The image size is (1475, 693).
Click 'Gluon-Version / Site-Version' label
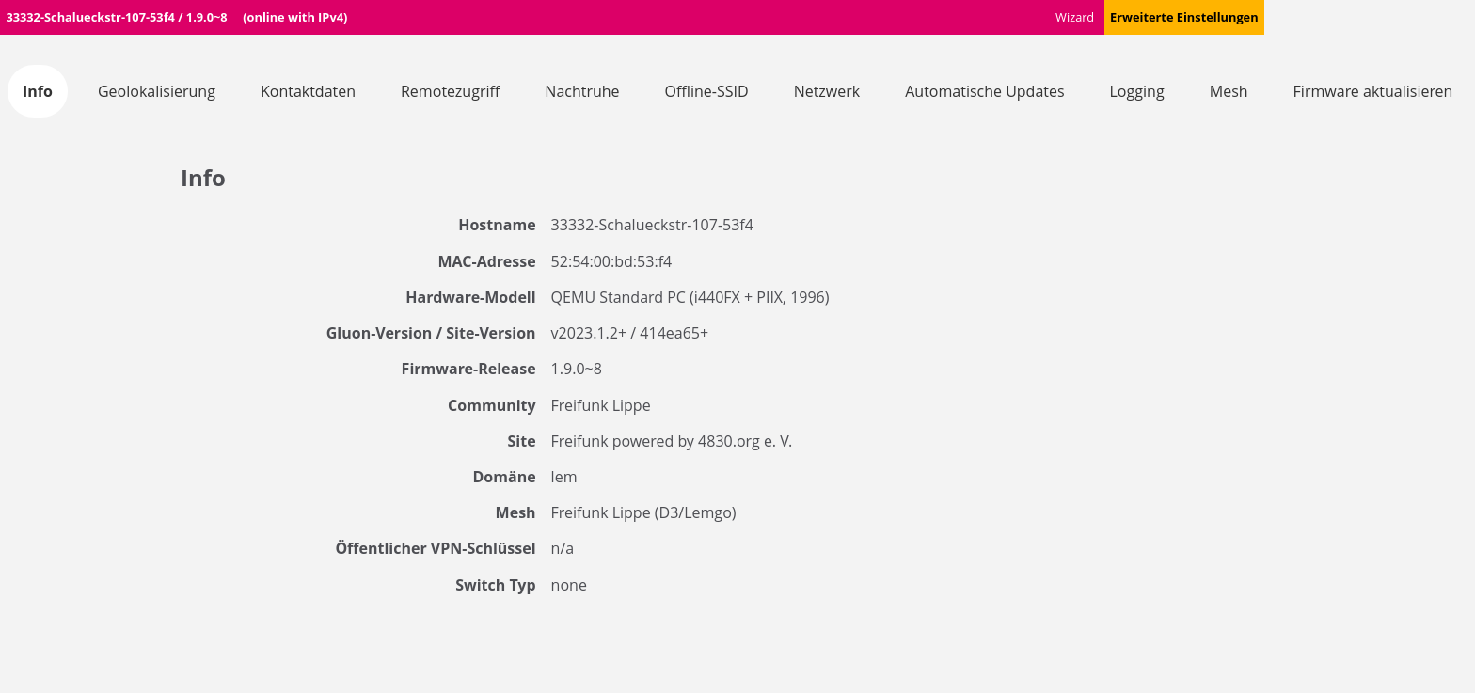coord(431,333)
